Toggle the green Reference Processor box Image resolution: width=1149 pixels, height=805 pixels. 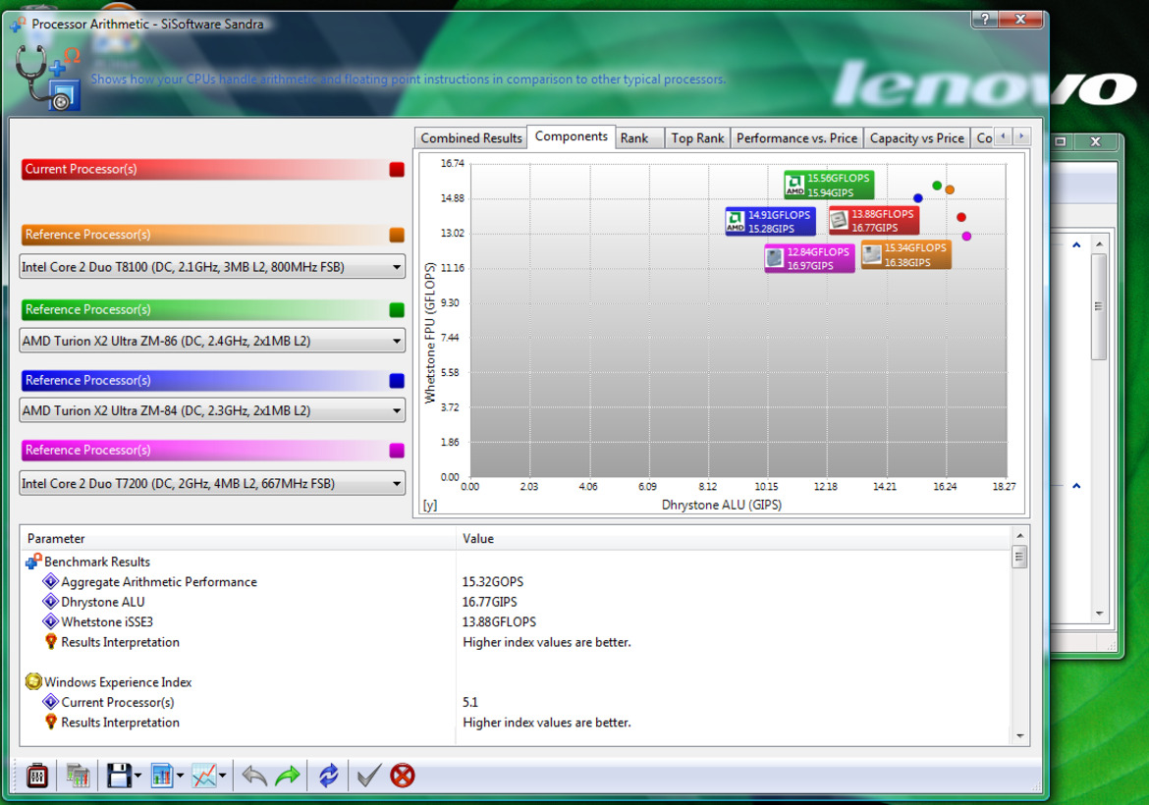(x=397, y=310)
